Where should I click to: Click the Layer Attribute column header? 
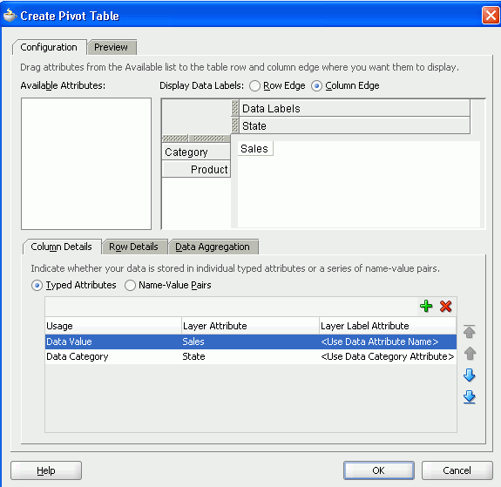tap(250, 326)
